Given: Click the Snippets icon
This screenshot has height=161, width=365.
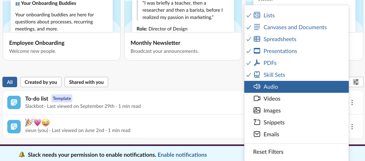Looking at the screenshot, I should pyautogui.click(x=257, y=122).
